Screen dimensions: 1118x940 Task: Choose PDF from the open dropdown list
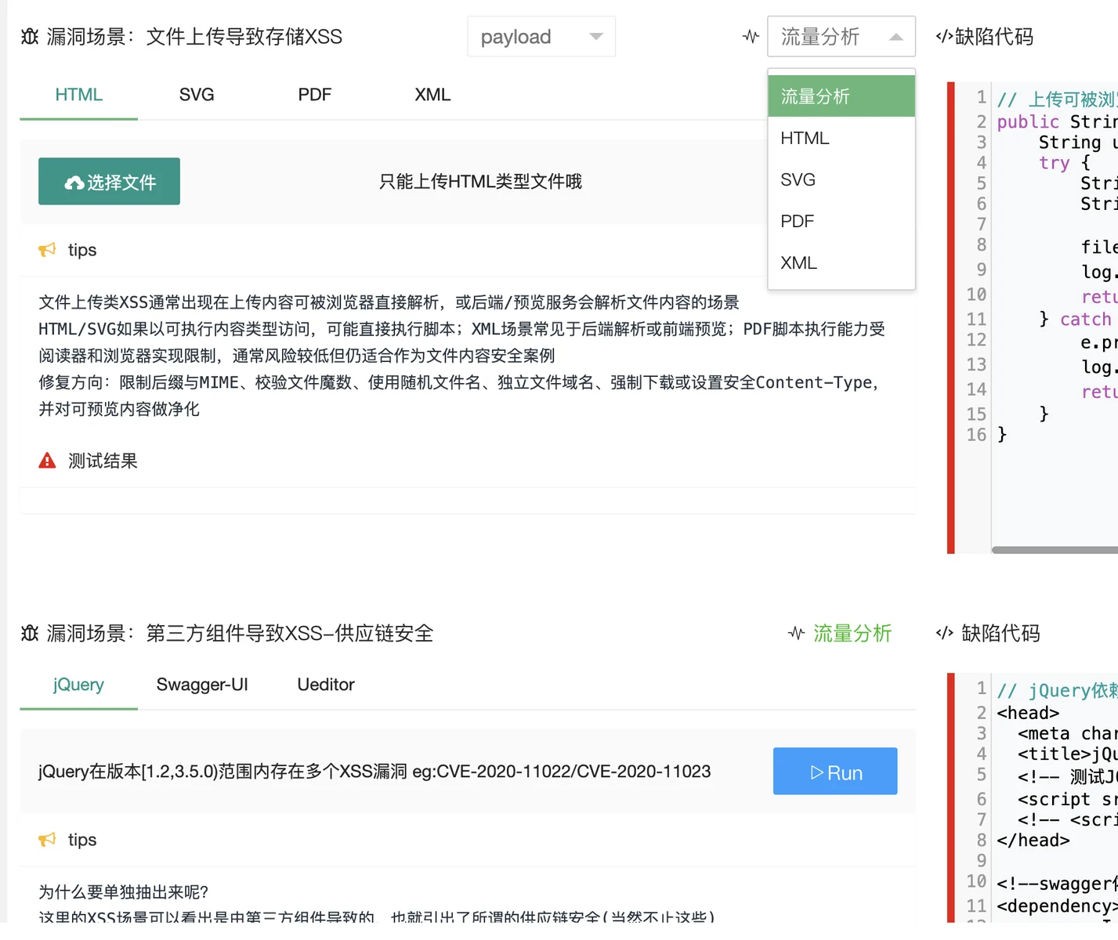[841, 221]
